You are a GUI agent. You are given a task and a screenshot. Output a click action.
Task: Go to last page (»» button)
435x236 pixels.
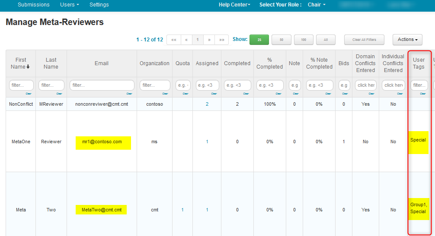point(222,40)
